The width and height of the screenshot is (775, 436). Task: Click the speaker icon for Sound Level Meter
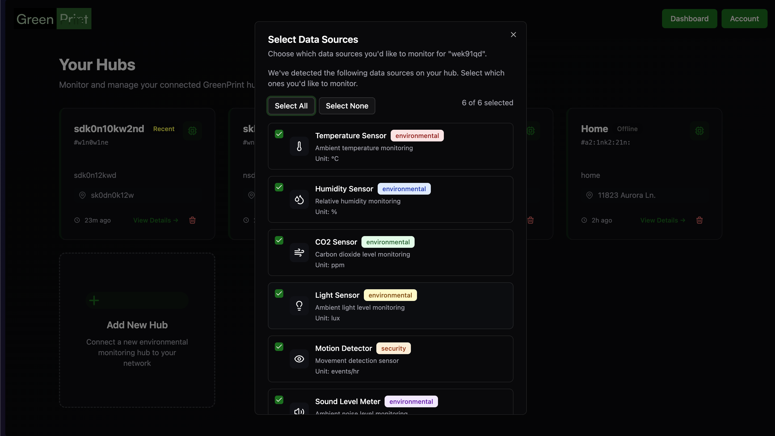[299, 411]
